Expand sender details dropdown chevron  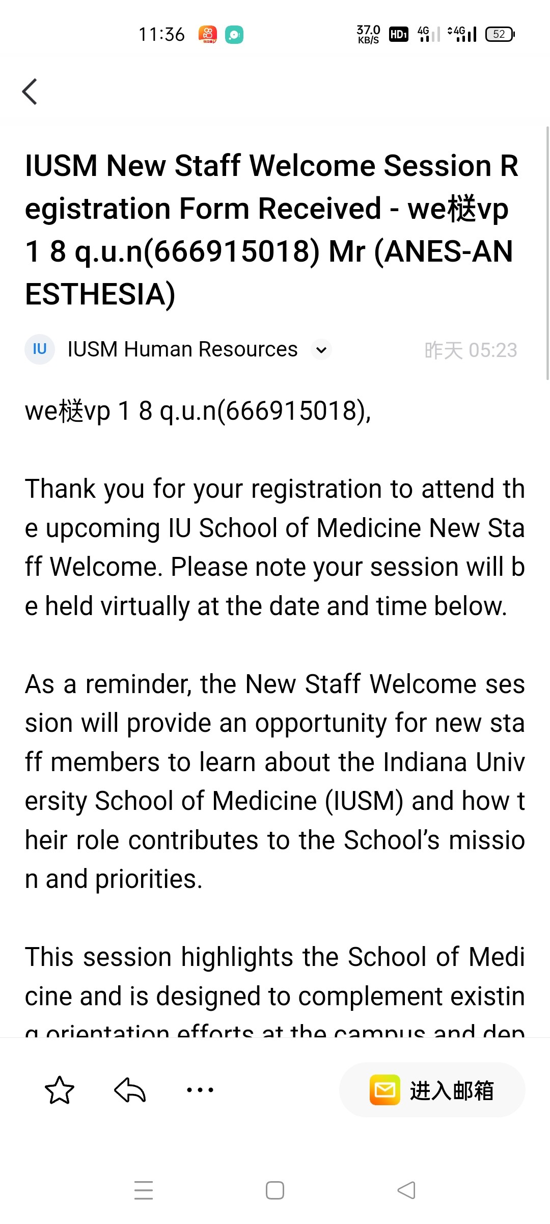[x=321, y=350]
